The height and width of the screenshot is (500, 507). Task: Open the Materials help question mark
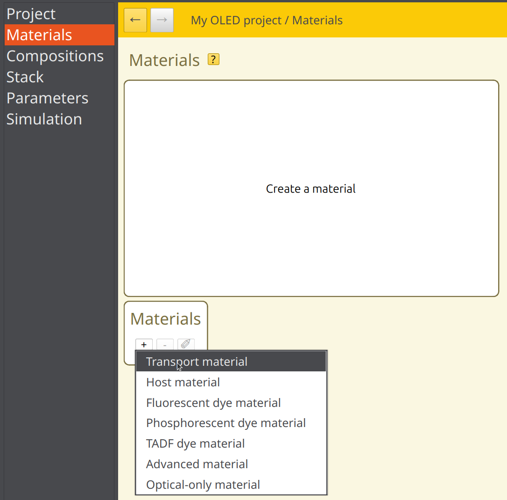[213, 59]
